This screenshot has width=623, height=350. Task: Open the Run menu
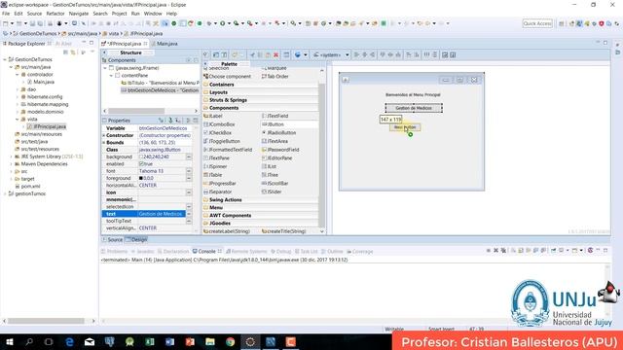(x=135, y=14)
